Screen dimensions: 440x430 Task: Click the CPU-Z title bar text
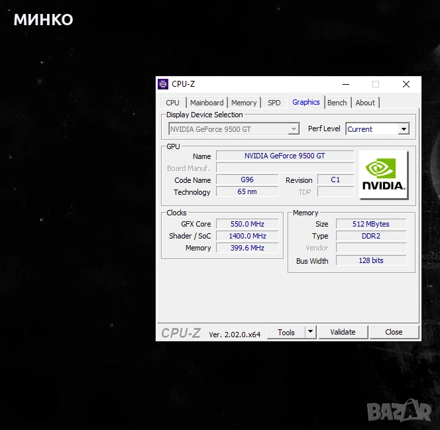click(x=184, y=84)
